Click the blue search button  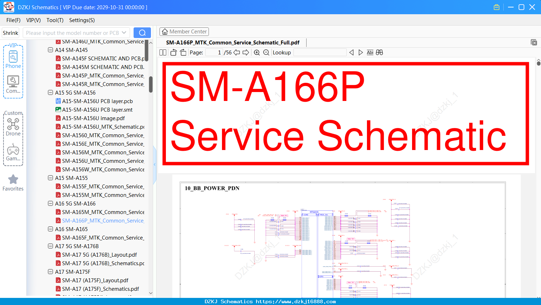pyautogui.click(x=142, y=33)
